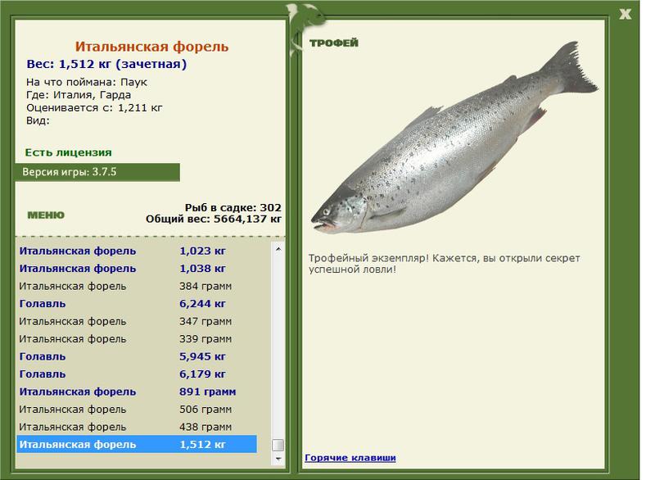655x480 pixels.
Task: Click the Вид: label
Action: tap(38, 120)
